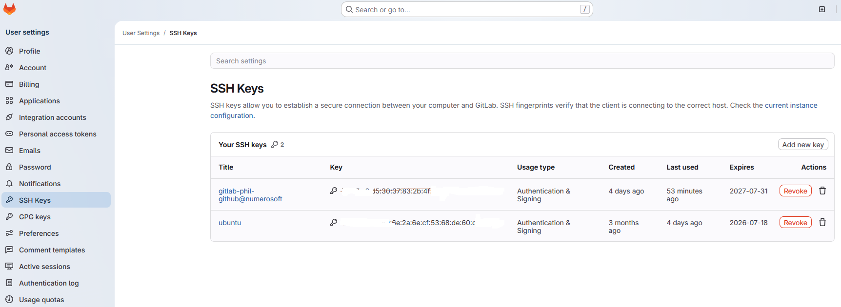Open Applications settings page
Image resolution: width=841 pixels, height=307 pixels.
pos(40,101)
